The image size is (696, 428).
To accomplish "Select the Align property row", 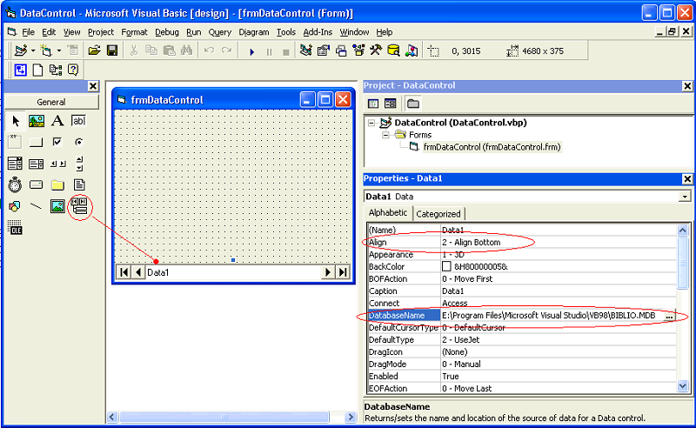I will pyautogui.click(x=522, y=243).
